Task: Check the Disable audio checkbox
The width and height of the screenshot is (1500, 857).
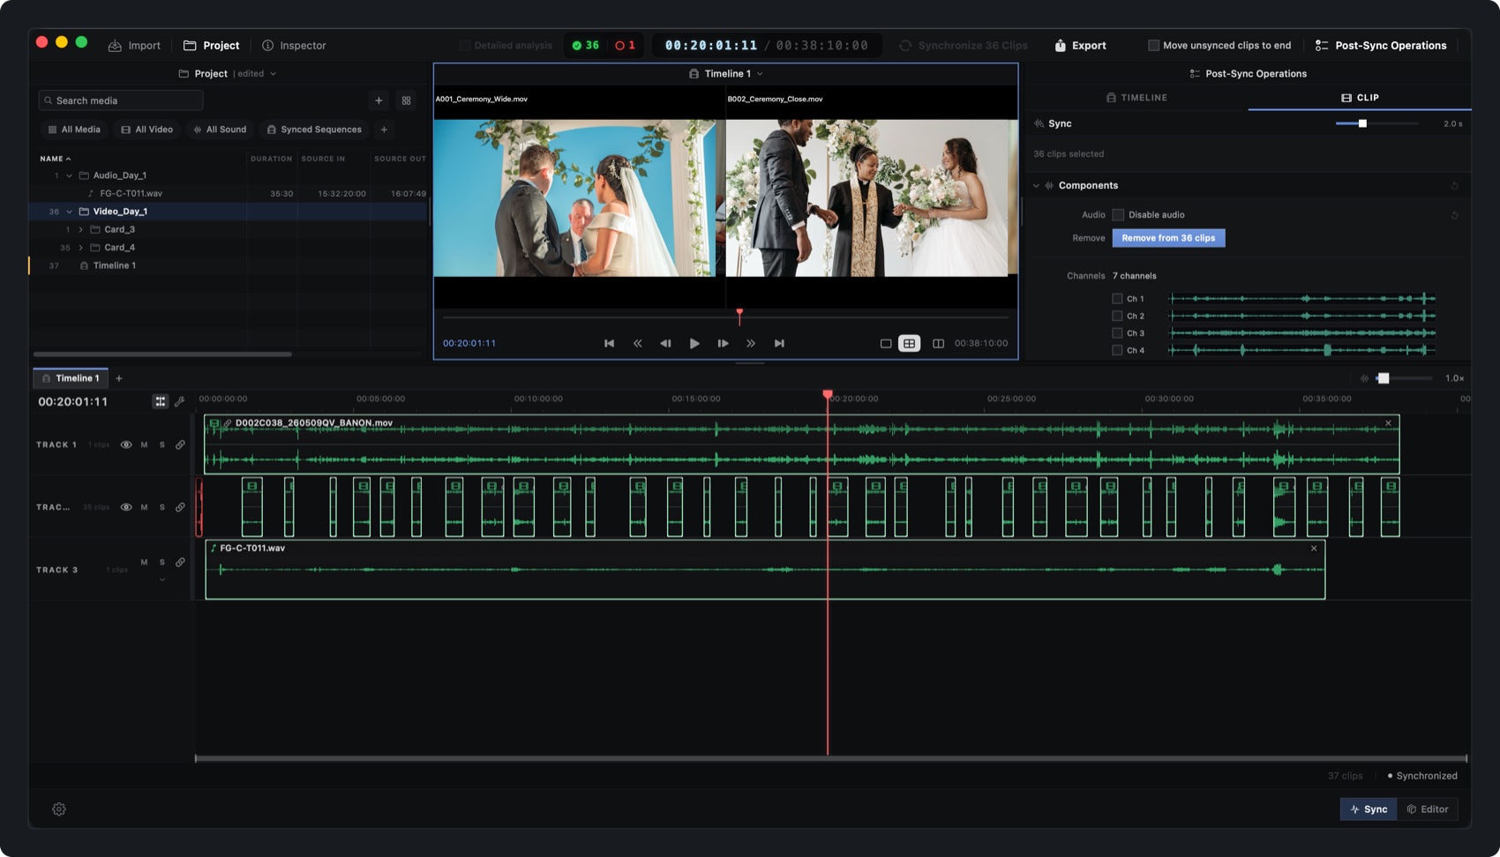Action: click(x=1118, y=215)
